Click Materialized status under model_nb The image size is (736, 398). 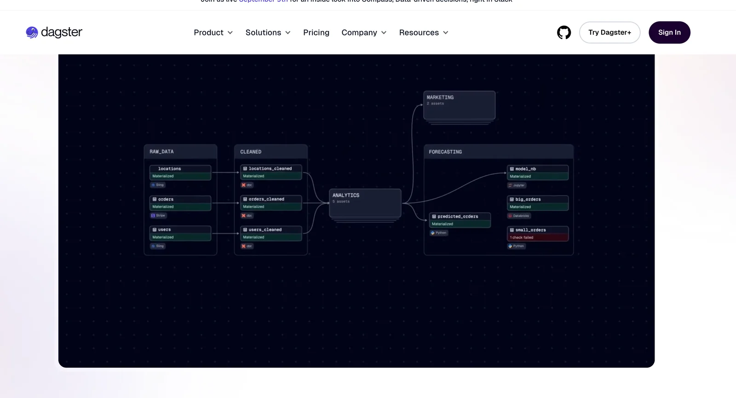tap(520, 177)
